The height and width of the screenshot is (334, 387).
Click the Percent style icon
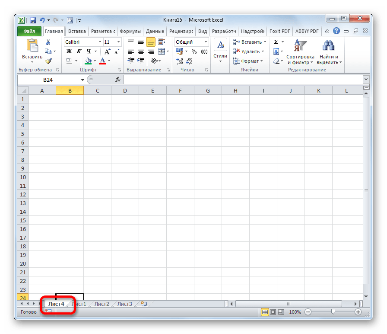(194, 51)
